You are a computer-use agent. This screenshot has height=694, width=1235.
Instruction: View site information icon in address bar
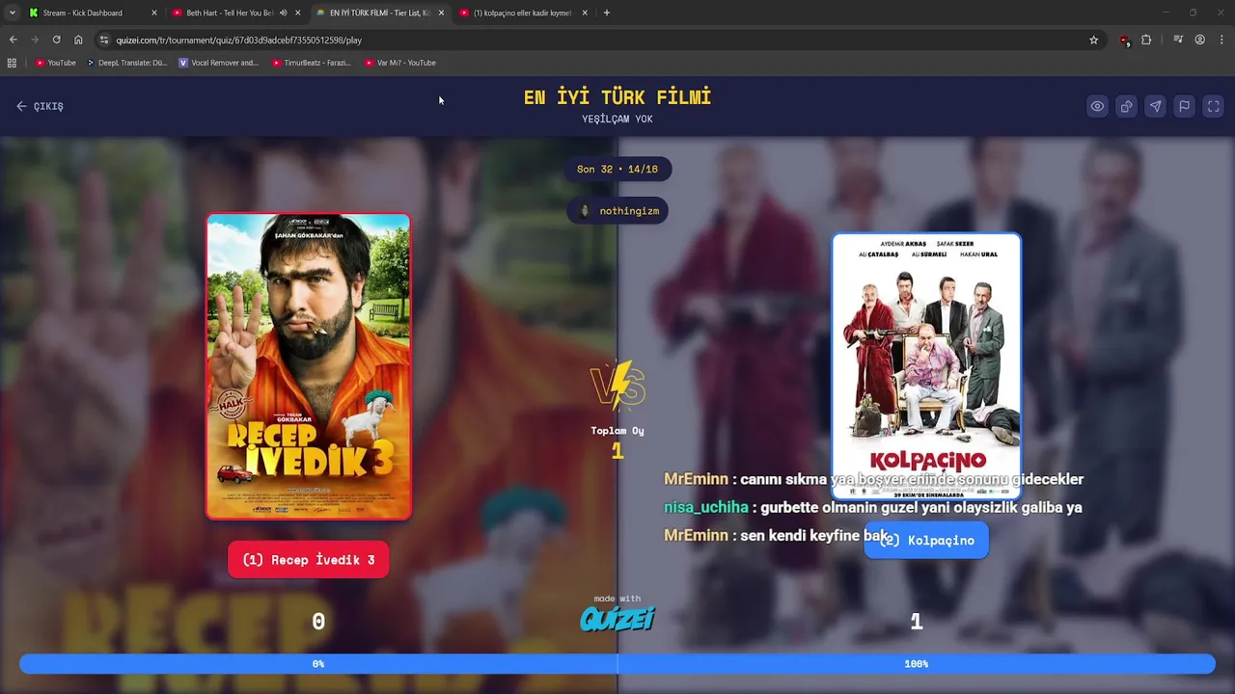point(104,40)
